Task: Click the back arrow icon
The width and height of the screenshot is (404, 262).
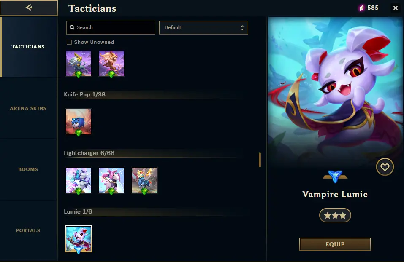Action: click(x=29, y=8)
